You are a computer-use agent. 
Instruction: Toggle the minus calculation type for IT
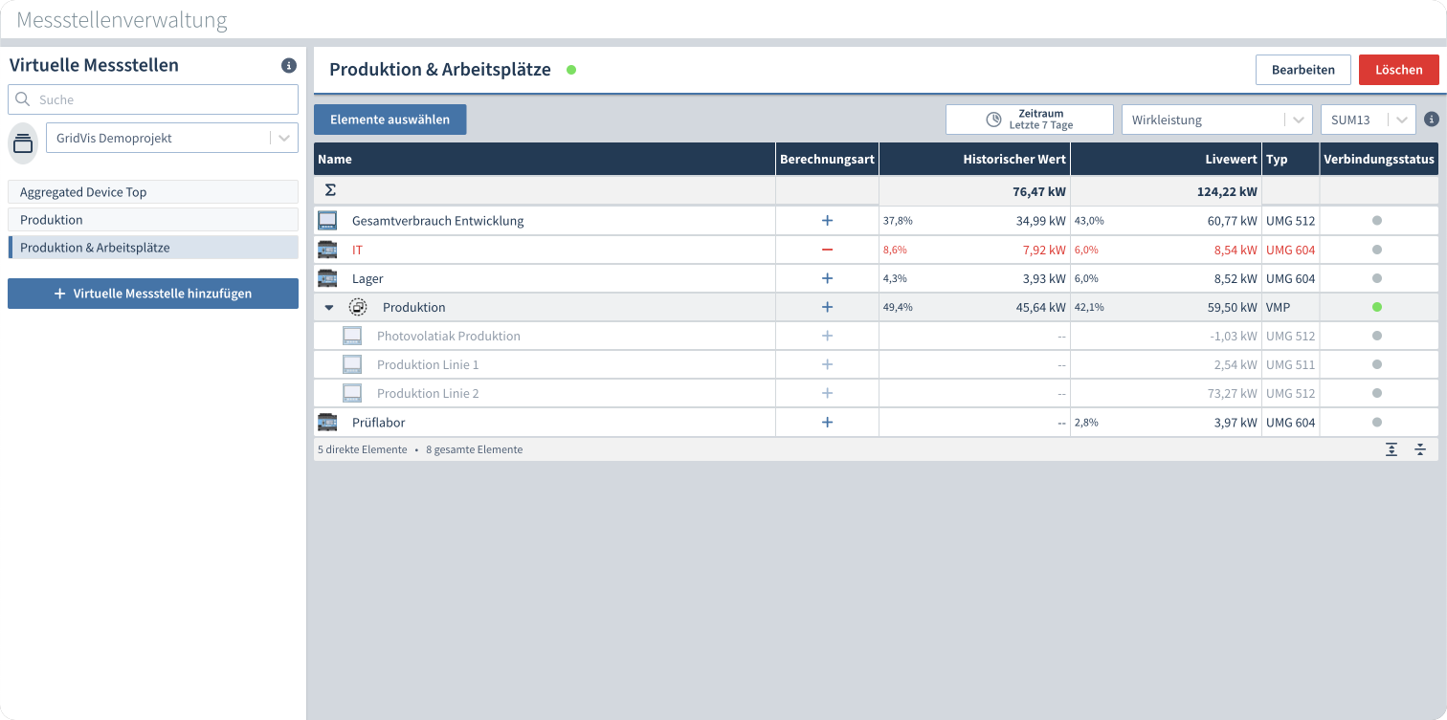(827, 250)
